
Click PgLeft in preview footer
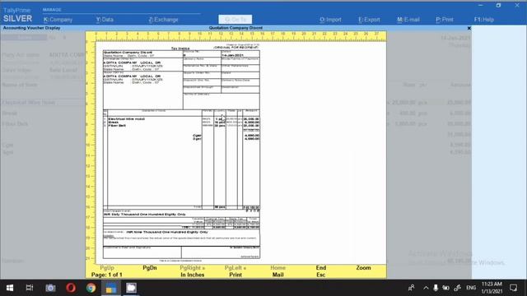tap(236, 268)
